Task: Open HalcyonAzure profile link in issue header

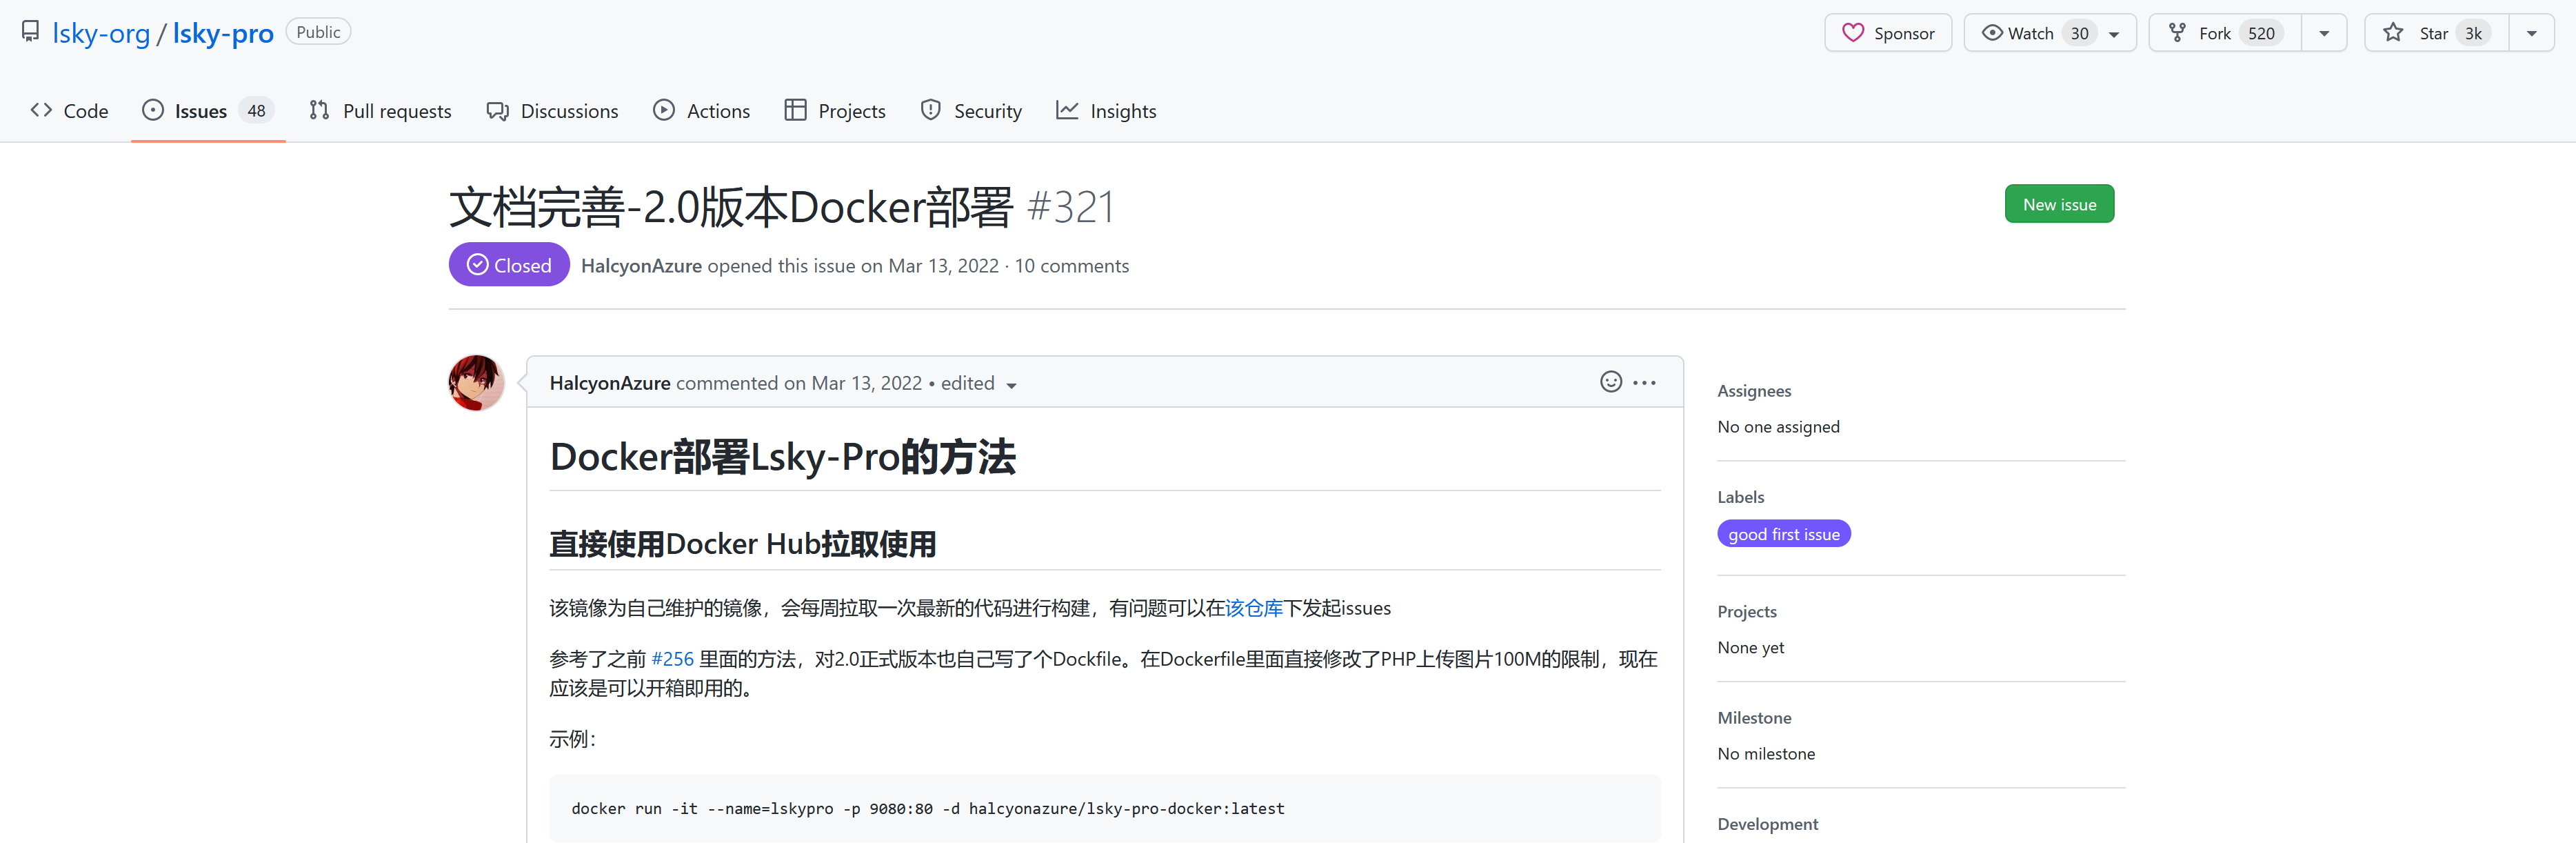Action: click(x=641, y=266)
